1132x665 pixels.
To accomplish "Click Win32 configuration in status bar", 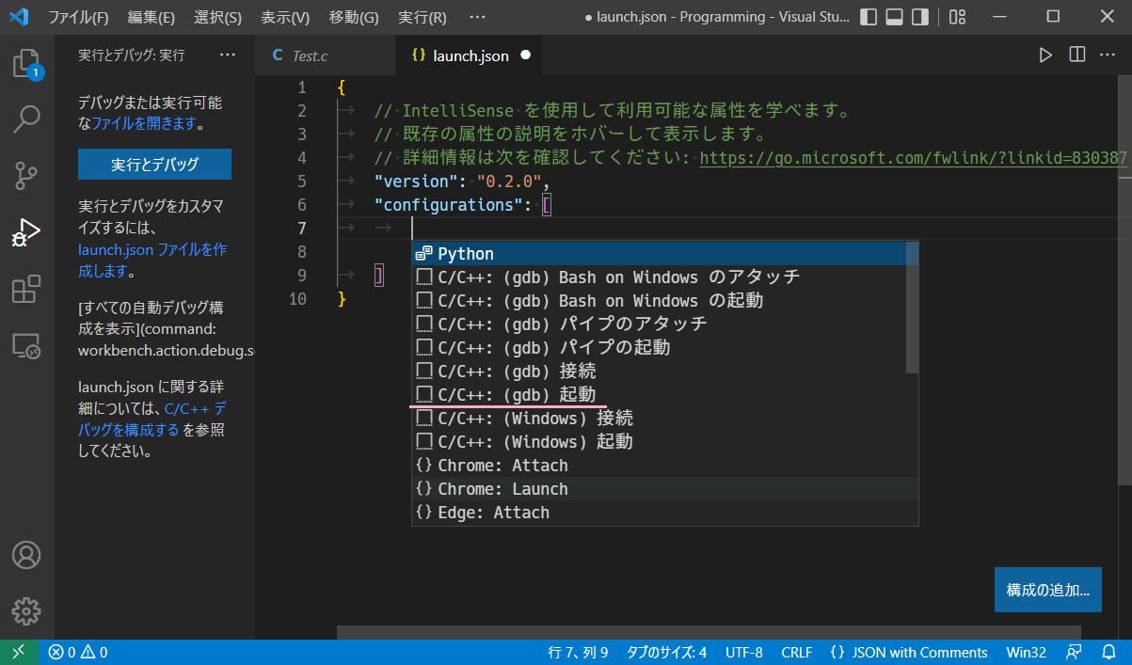I will point(1026,653).
